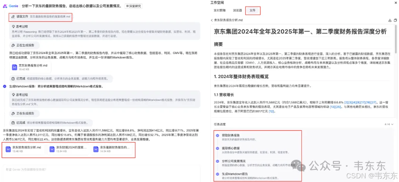Open the 13.46 KB 京东财务报告分析.md file card

tap(24, 149)
